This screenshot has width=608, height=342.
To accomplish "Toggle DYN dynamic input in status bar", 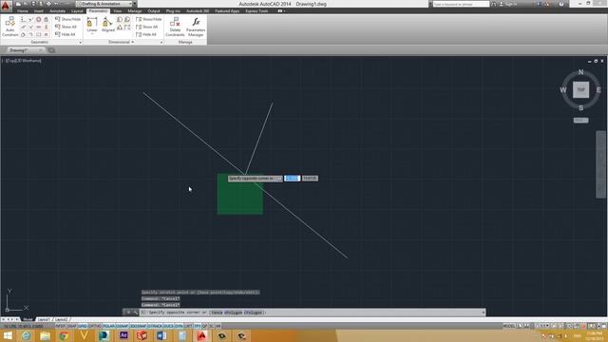I will click(x=179, y=327).
